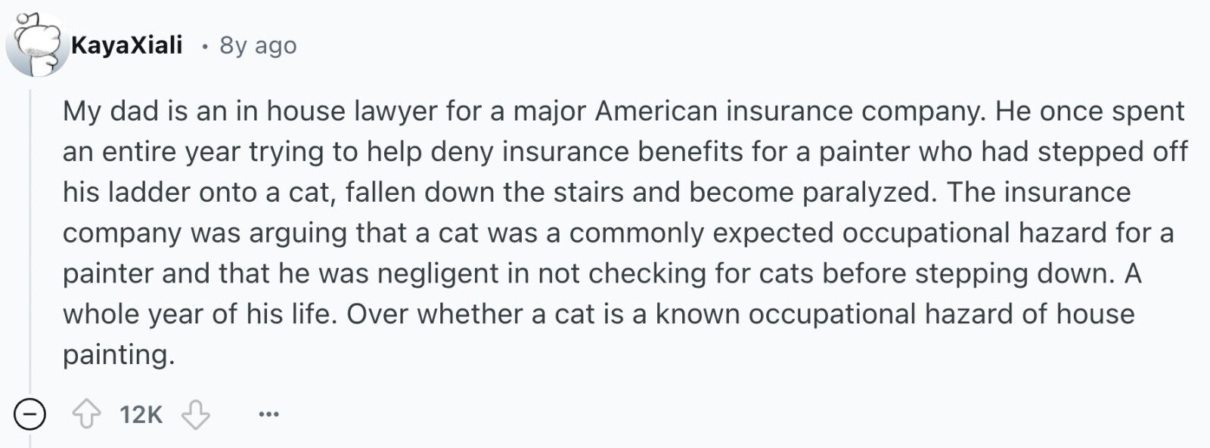The width and height of the screenshot is (1210, 448).
Task: Click the 12K vote score
Action: tap(141, 415)
